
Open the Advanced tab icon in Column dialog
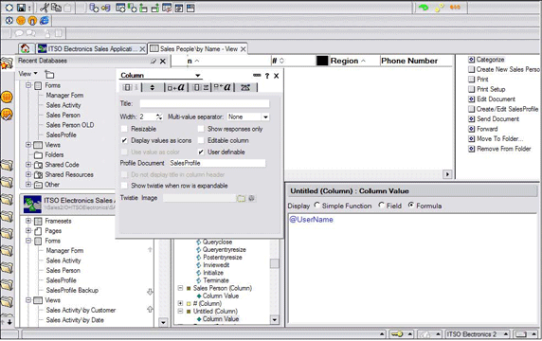[x=245, y=88]
